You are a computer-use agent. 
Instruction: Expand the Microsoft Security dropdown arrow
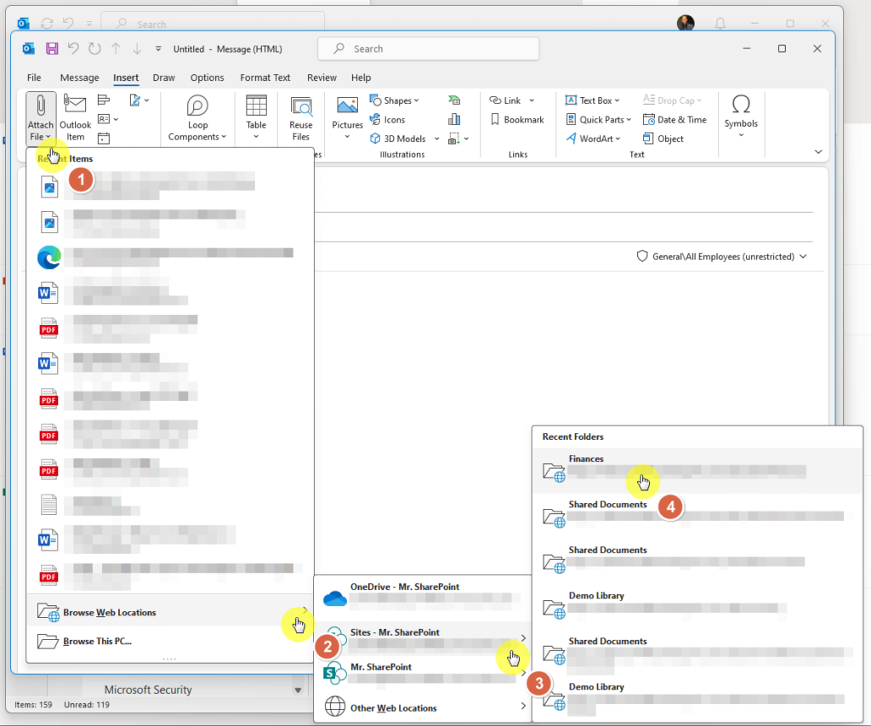(x=298, y=690)
